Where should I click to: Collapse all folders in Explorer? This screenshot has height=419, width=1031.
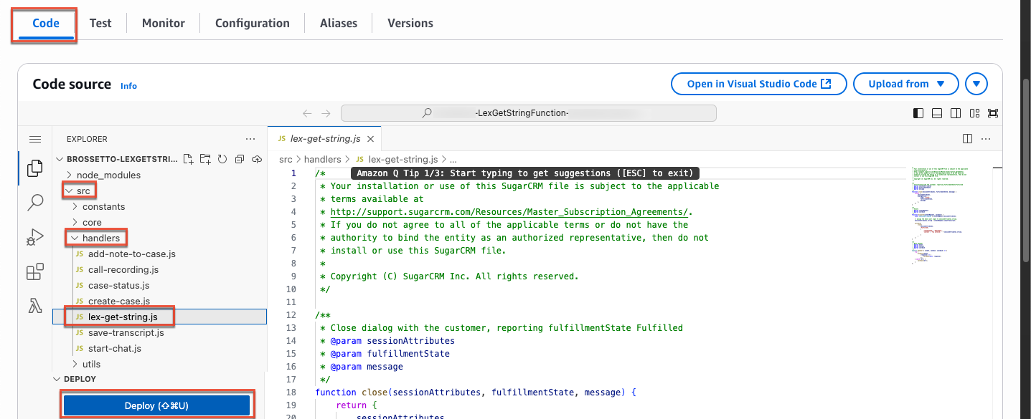240,159
